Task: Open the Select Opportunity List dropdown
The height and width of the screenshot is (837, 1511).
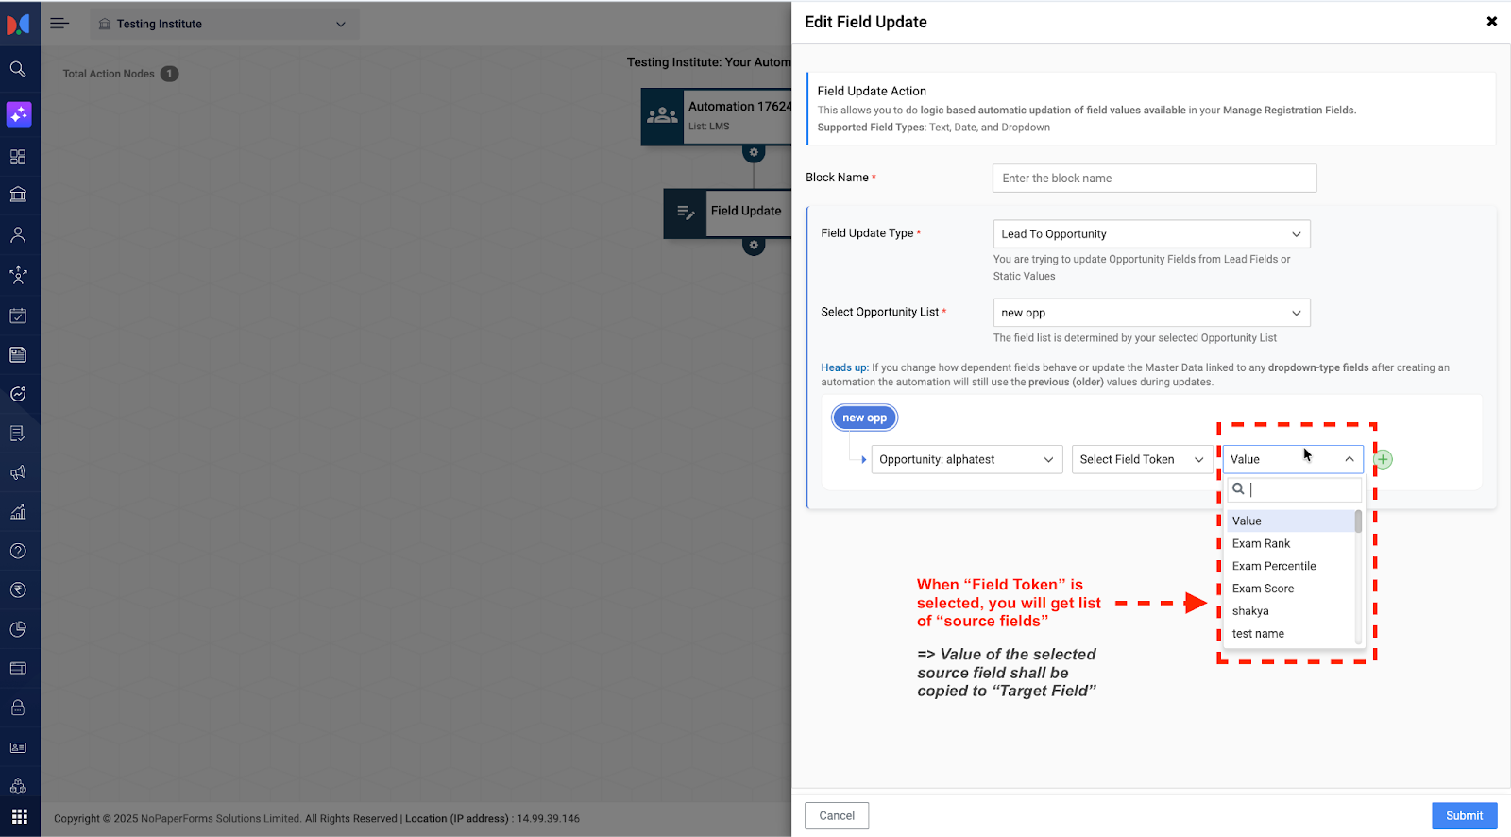Action: [1150, 313]
